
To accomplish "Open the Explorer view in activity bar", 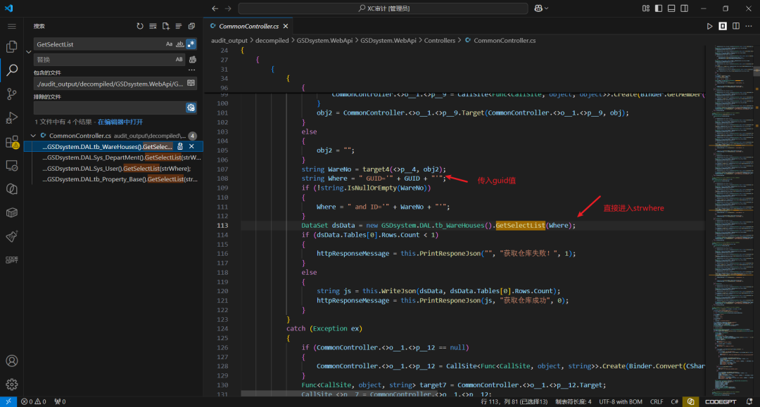I will pyautogui.click(x=12, y=46).
